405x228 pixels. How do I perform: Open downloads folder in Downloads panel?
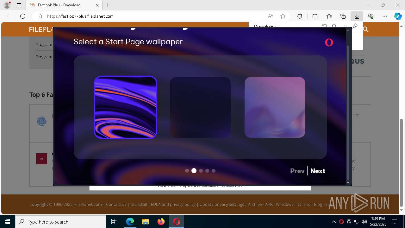pyautogui.click(x=324, y=26)
